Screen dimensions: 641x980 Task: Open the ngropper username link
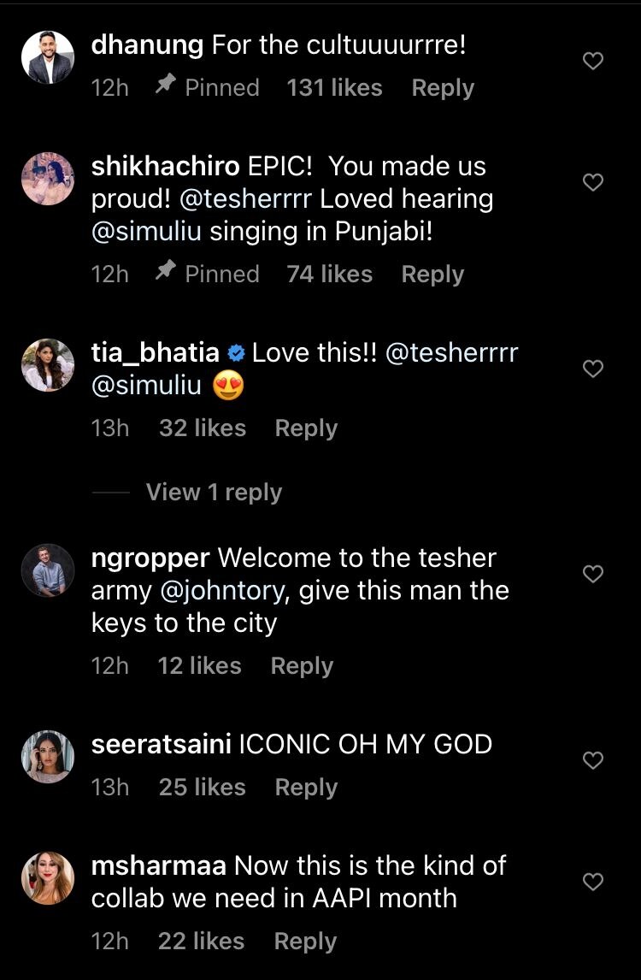click(150, 558)
